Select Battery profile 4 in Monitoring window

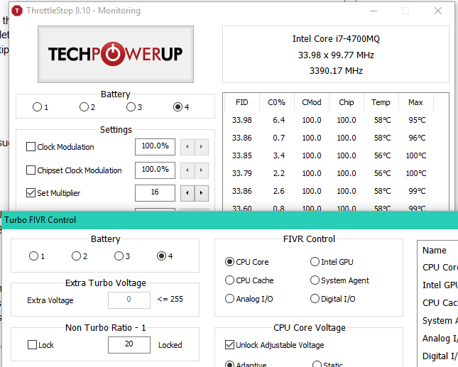point(178,107)
